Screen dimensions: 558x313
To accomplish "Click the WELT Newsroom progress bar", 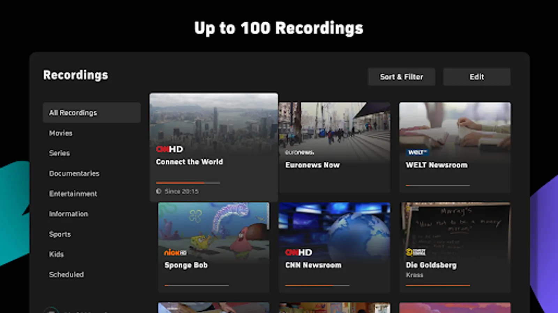I will [438, 185].
